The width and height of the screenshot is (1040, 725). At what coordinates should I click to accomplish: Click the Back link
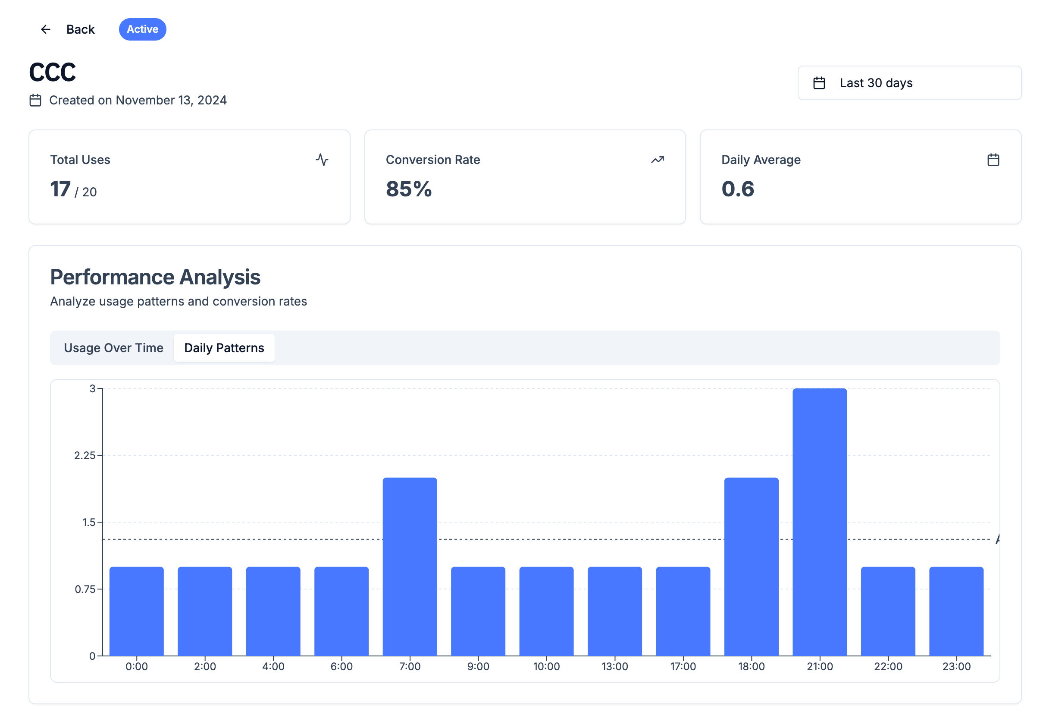(80, 29)
